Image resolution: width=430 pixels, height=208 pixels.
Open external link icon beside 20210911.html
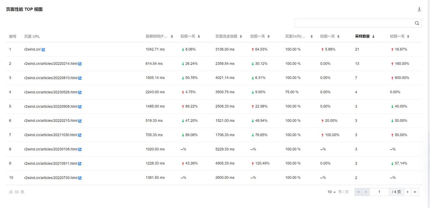tap(79, 163)
